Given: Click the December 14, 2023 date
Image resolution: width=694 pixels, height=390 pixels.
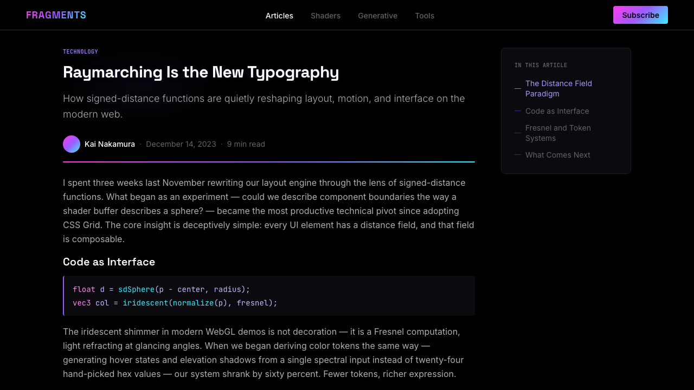Looking at the screenshot, I should tap(181, 144).
